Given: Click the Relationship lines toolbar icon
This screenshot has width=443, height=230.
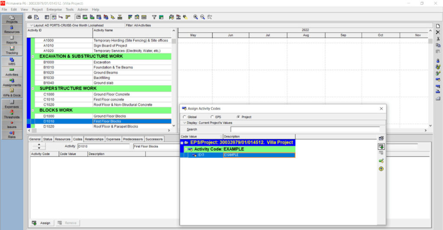Looking at the screenshot, I should pyautogui.click(x=61, y=17).
